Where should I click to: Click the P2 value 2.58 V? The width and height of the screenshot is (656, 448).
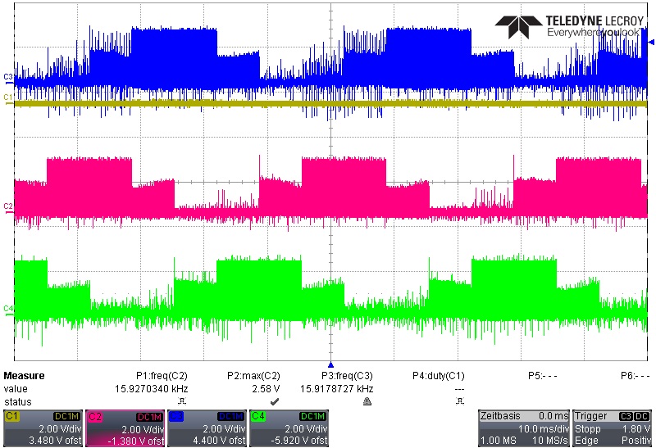tap(266, 389)
